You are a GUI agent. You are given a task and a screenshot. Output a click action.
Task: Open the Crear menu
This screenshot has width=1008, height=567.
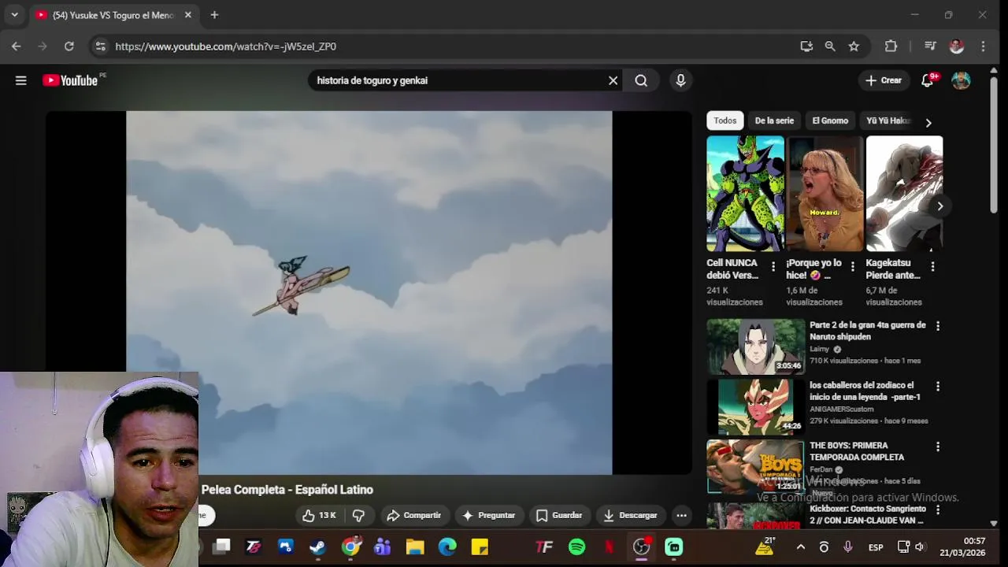point(884,80)
